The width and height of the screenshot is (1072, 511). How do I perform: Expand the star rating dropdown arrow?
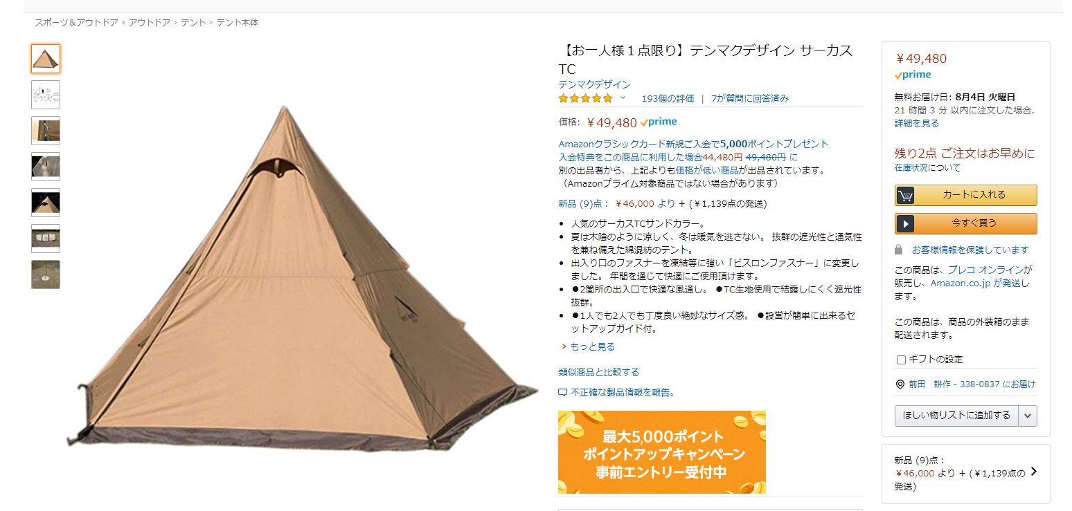point(623,97)
